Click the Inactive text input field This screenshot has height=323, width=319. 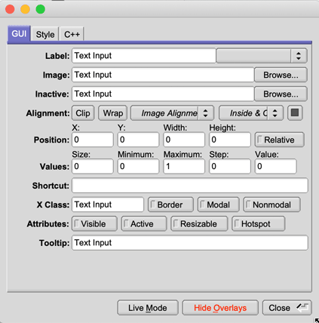(163, 94)
